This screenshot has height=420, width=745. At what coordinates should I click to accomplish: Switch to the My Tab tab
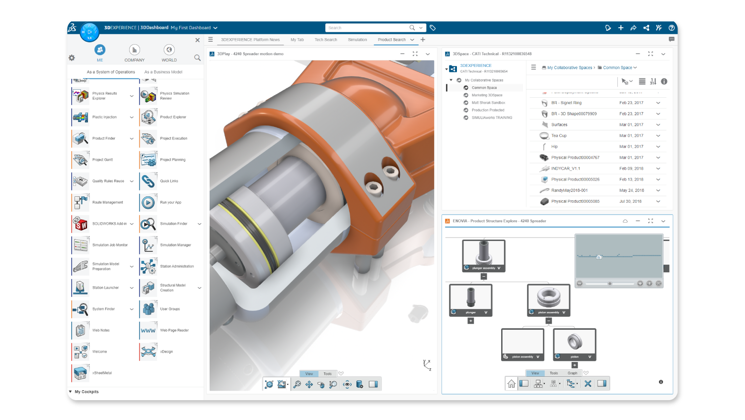click(x=297, y=40)
